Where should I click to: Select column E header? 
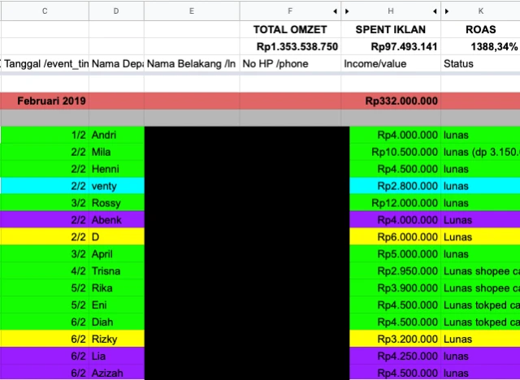pyautogui.click(x=191, y=11)
